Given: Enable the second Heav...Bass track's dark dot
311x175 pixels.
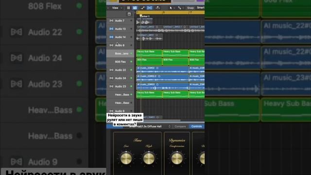Looking at the screenshot, I should [x=131, y=103].
